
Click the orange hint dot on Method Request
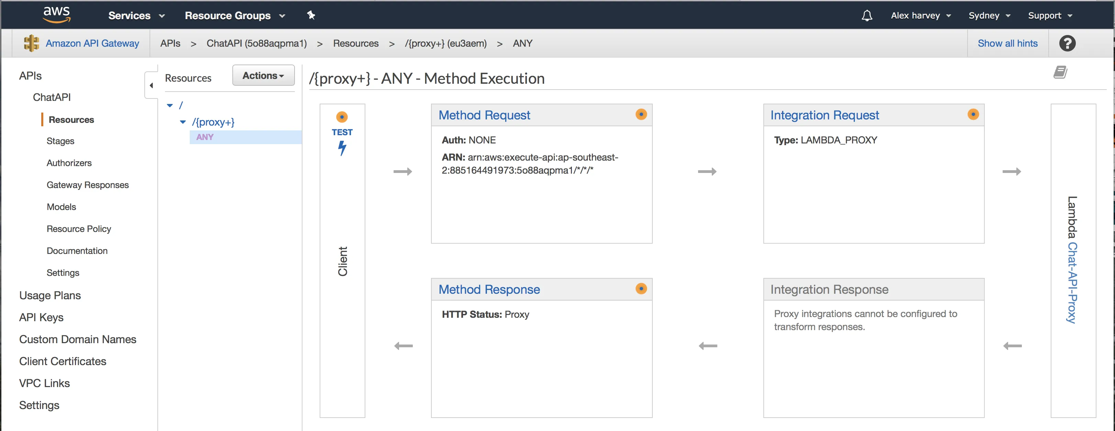(x=641, y=115)
